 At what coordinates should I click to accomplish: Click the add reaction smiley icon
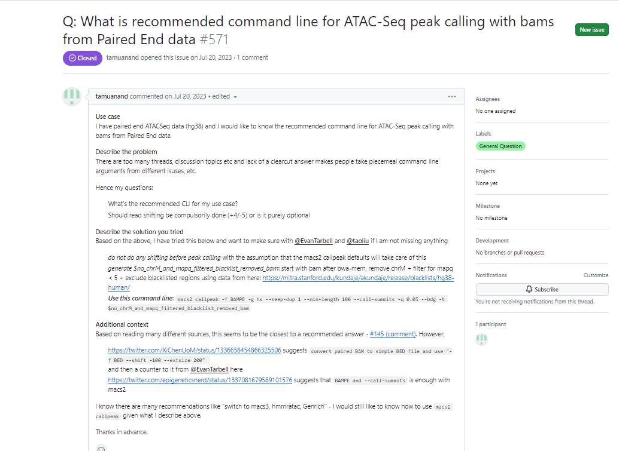101,448
